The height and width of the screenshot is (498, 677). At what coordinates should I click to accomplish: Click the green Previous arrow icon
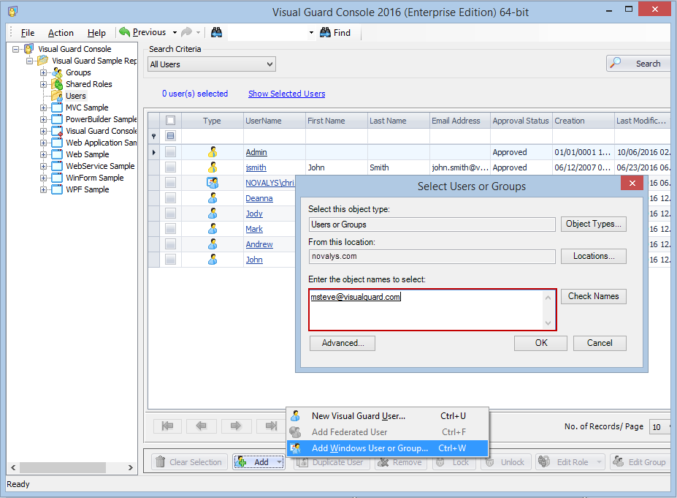[x=125, y=32]
